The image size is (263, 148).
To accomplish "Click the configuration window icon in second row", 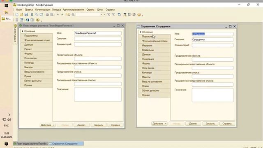I will click(x=22, y=20).
